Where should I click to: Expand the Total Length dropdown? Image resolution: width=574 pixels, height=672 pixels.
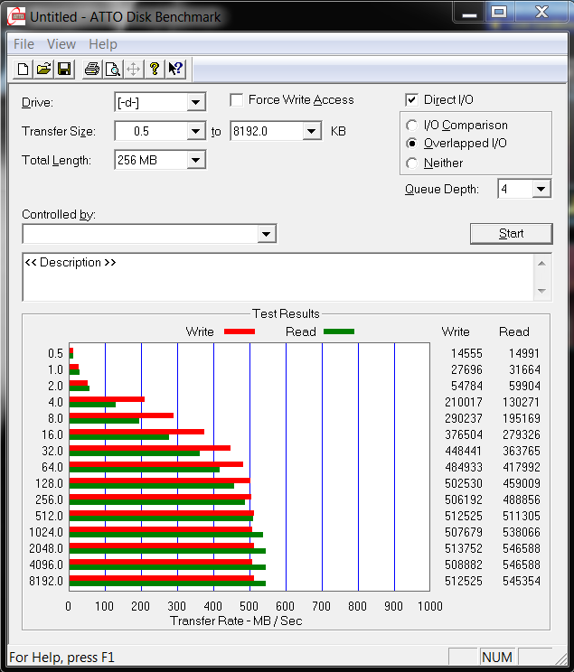coord(196,161)
